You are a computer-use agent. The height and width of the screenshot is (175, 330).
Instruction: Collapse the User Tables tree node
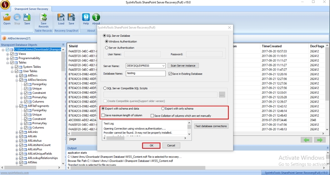pyautogui.click(x=12, y=71)
